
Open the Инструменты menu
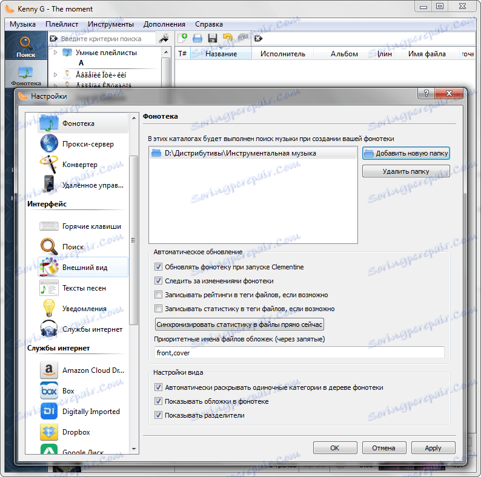pos(111,24)
